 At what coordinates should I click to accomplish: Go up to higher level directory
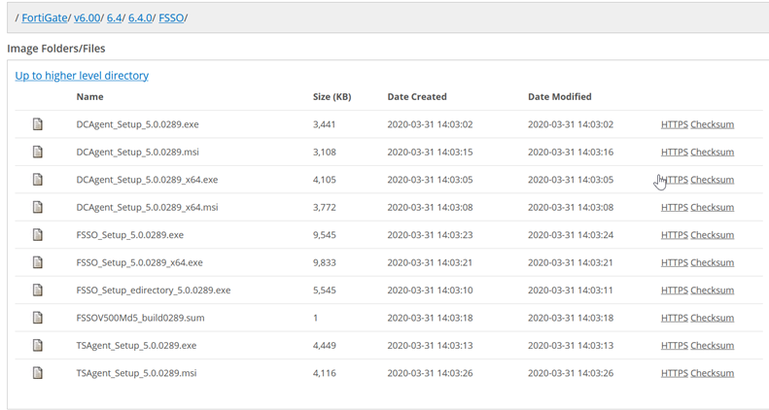click(82, 76)
